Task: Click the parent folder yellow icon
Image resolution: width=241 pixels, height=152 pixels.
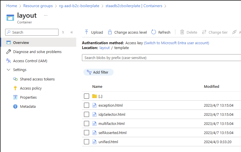Action: (94, 96)
